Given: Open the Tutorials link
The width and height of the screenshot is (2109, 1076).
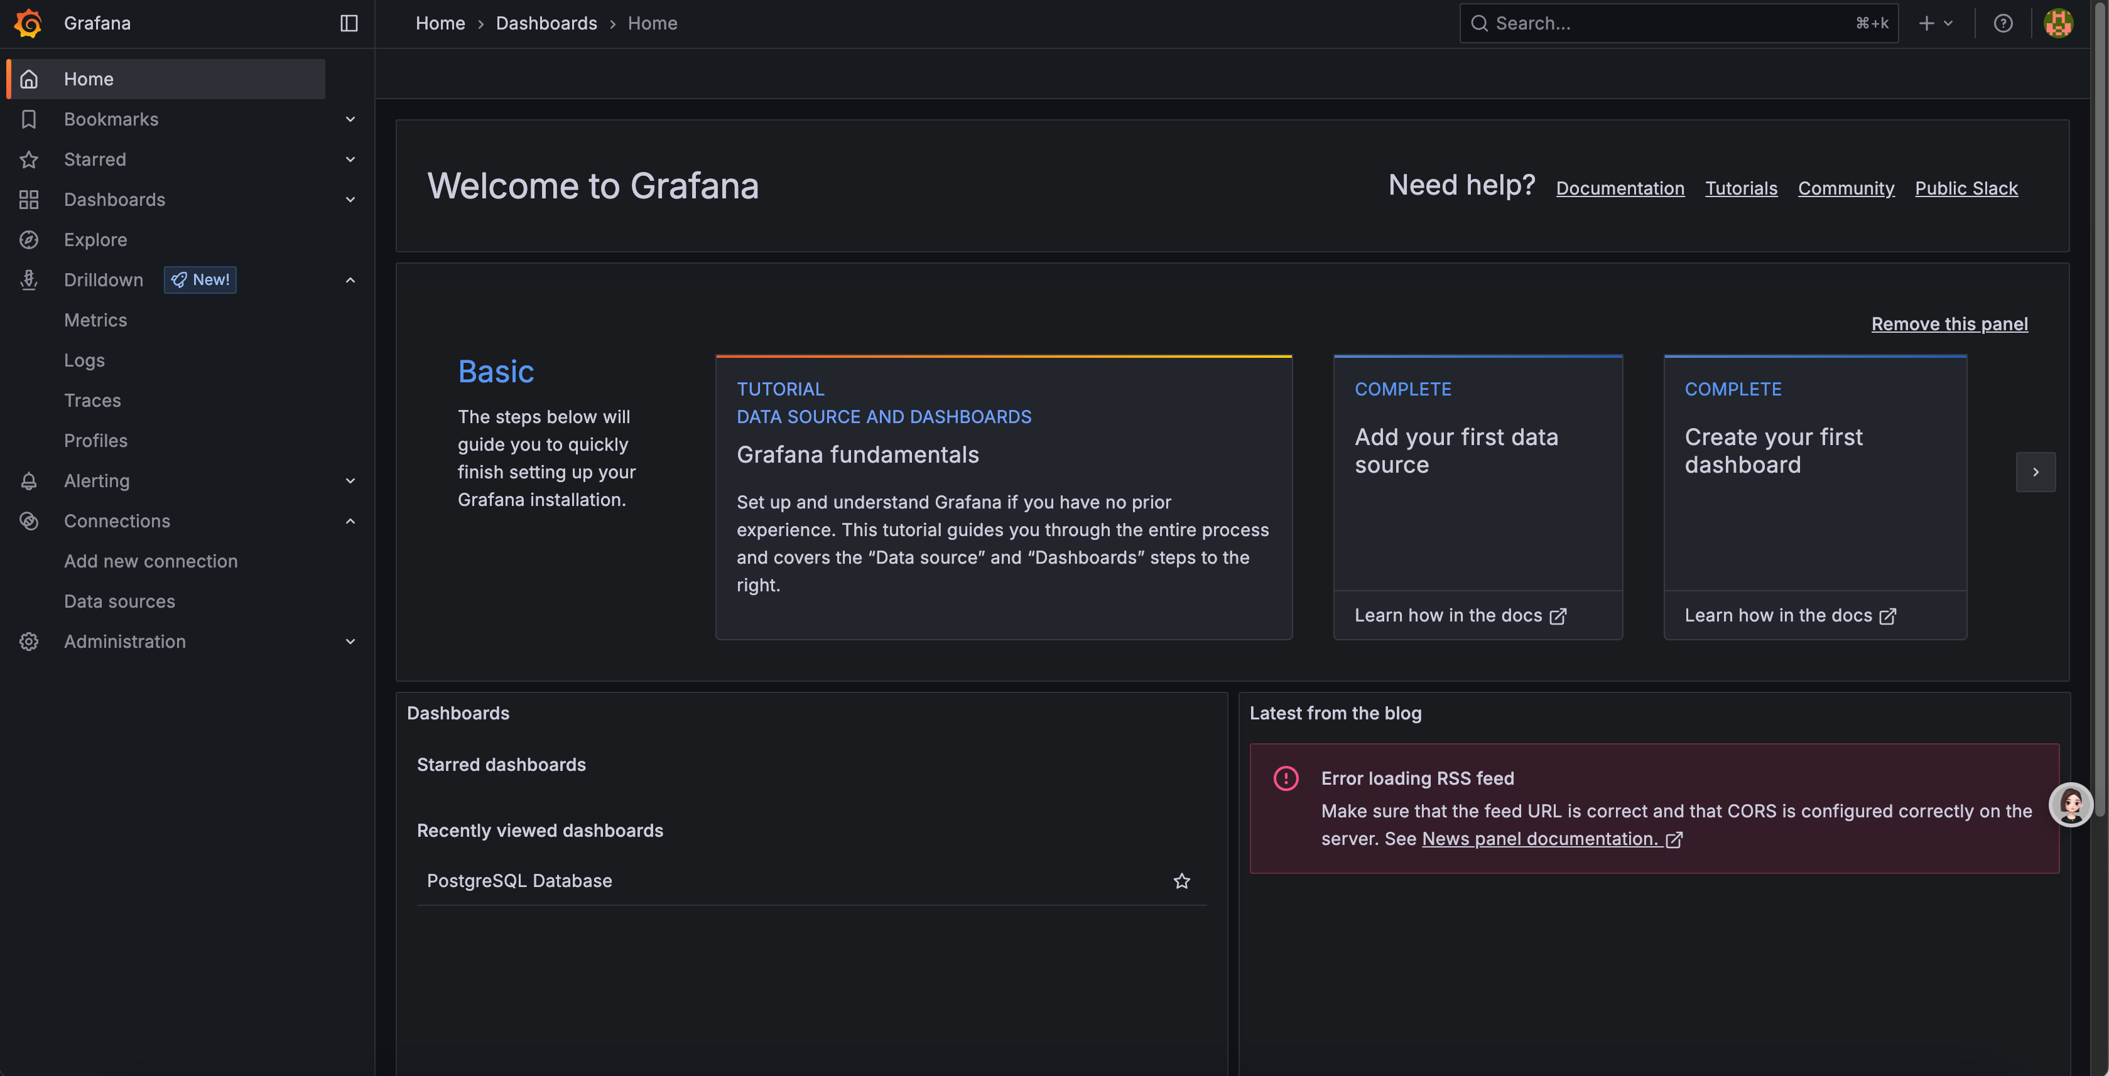Looking at the screenshot, I should coord(1740,188).
